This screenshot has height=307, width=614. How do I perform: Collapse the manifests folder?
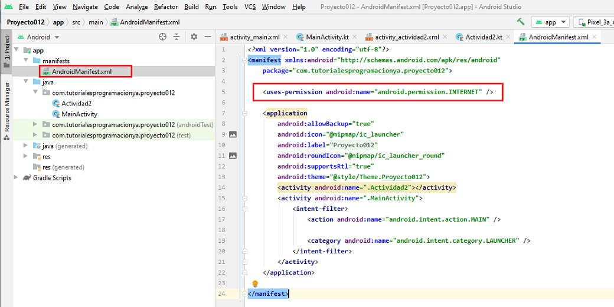tap(26, 60)
